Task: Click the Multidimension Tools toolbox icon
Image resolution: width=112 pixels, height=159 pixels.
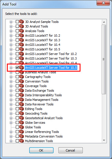Action: 21,141
